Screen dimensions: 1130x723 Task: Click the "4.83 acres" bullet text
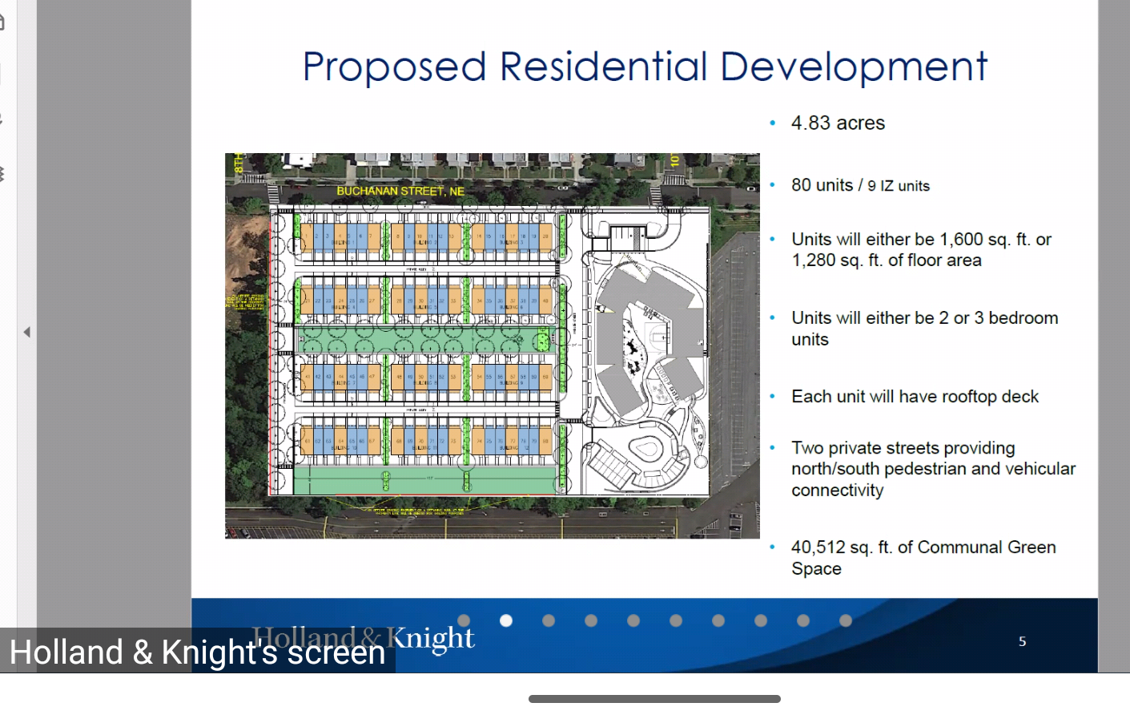click(x=838, y=123)
